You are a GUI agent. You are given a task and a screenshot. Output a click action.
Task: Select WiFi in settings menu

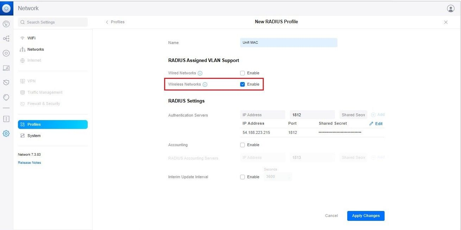coord(31,38)
